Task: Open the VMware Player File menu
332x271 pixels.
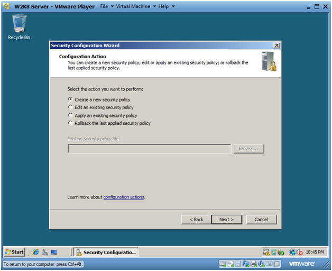Action: (107, 6)
